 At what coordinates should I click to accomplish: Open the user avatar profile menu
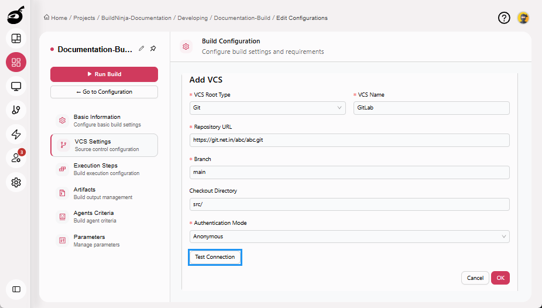(523, 18)
